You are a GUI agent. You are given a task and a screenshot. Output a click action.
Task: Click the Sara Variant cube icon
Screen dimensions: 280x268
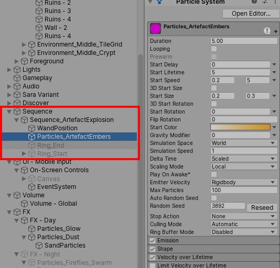point(17,95)
